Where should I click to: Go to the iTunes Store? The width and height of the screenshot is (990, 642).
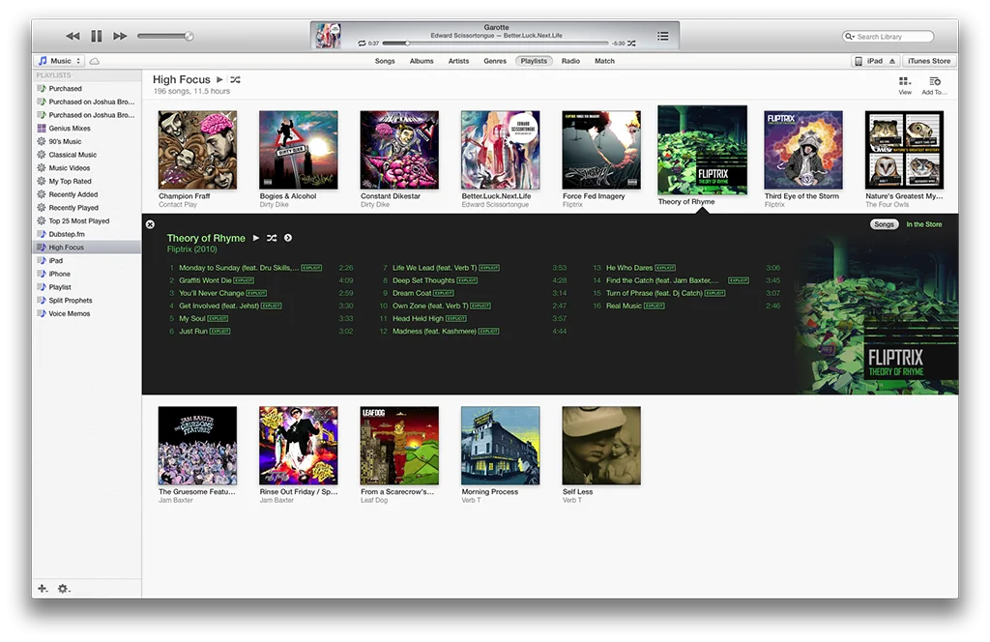tap(929, 61)
